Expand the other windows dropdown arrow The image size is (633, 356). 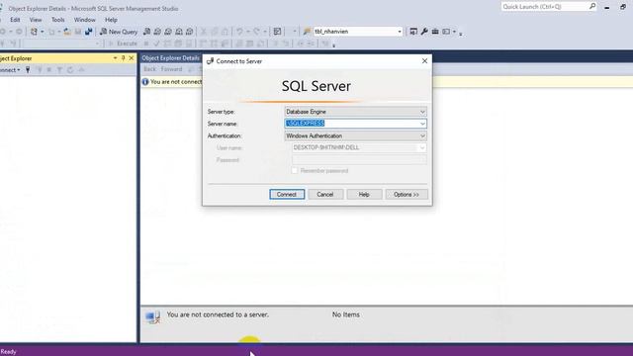(x=454, y=32)
